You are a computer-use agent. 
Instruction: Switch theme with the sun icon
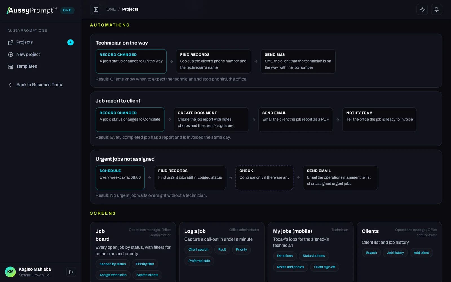pyautogui.click(x=422, y=10)
